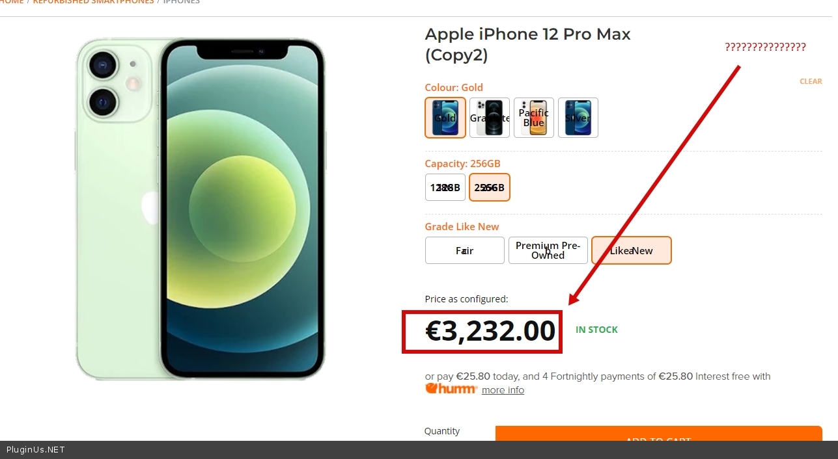This screenshot has width=838, height=459.
Task: Select the Premium Pre-Owned grade
Action: (x=548, y=250)
